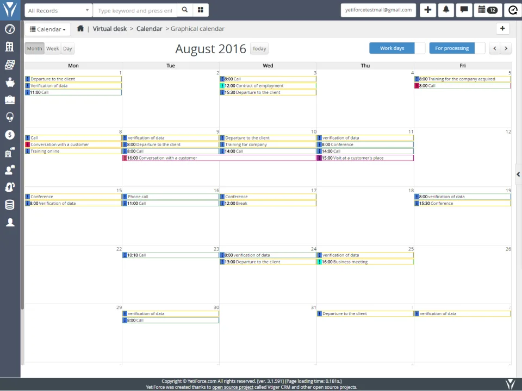Follow the open source project link
Image resolution: width=522 pixels, height=391 pixels.
[x=233, y=387]
